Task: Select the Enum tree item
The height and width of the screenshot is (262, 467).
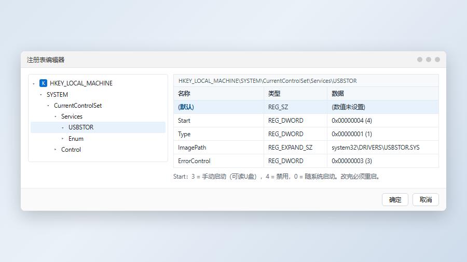Action: (x=76, y=139)
